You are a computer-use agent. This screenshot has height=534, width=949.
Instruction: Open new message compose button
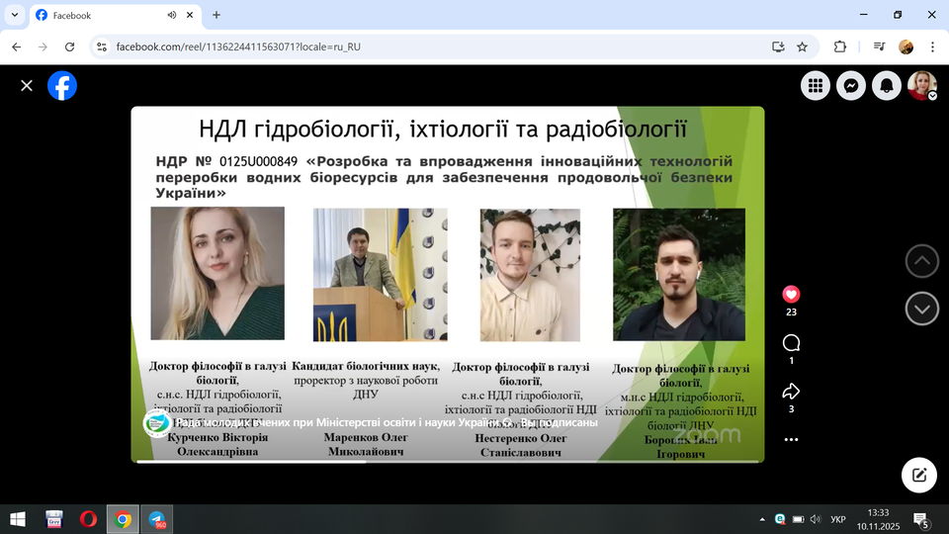[919, 475]
